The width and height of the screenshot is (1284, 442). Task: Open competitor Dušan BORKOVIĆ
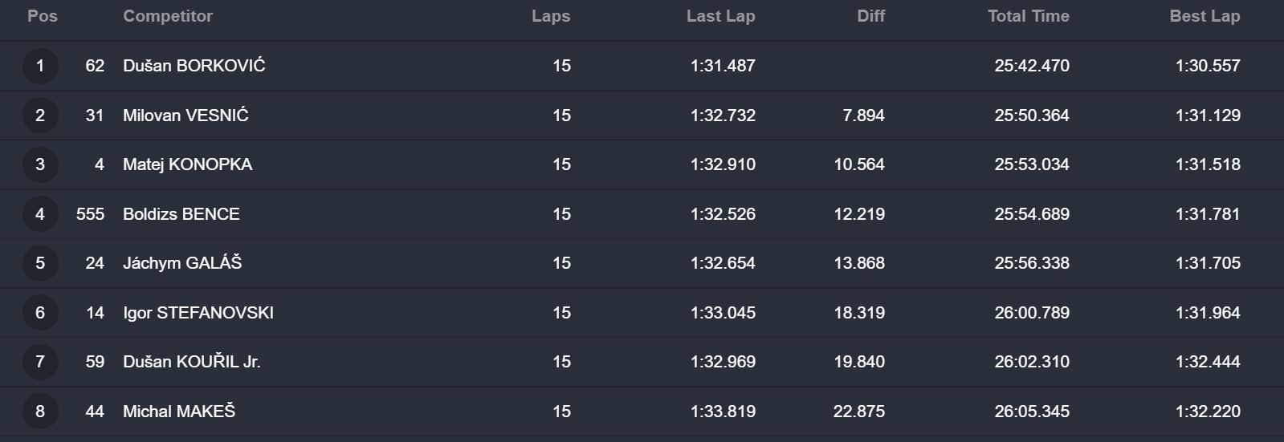click(x=194, y=66)
